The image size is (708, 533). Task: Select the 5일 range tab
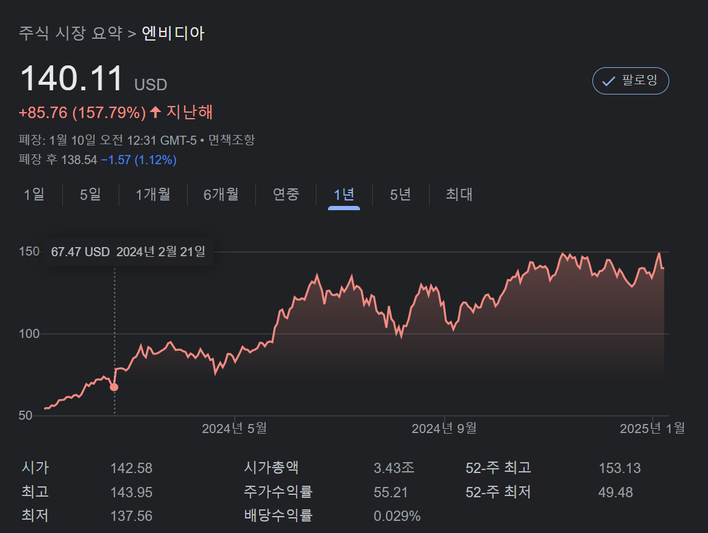(90, 194)
